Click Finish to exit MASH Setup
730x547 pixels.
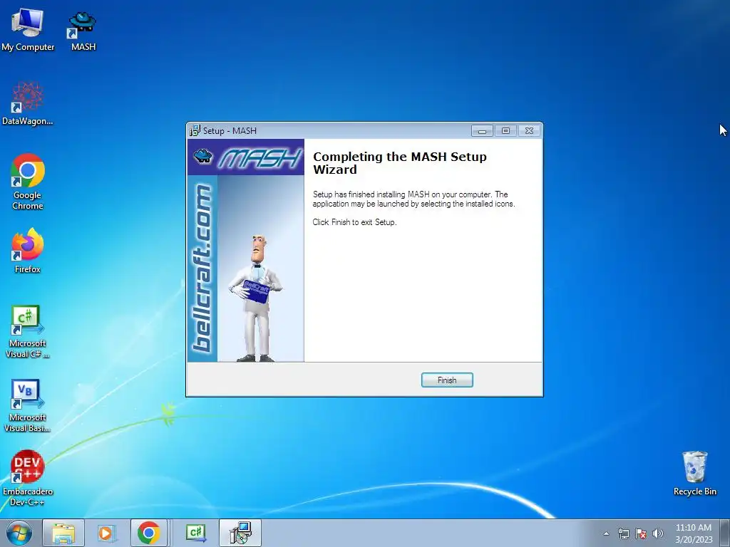(447, 380)
